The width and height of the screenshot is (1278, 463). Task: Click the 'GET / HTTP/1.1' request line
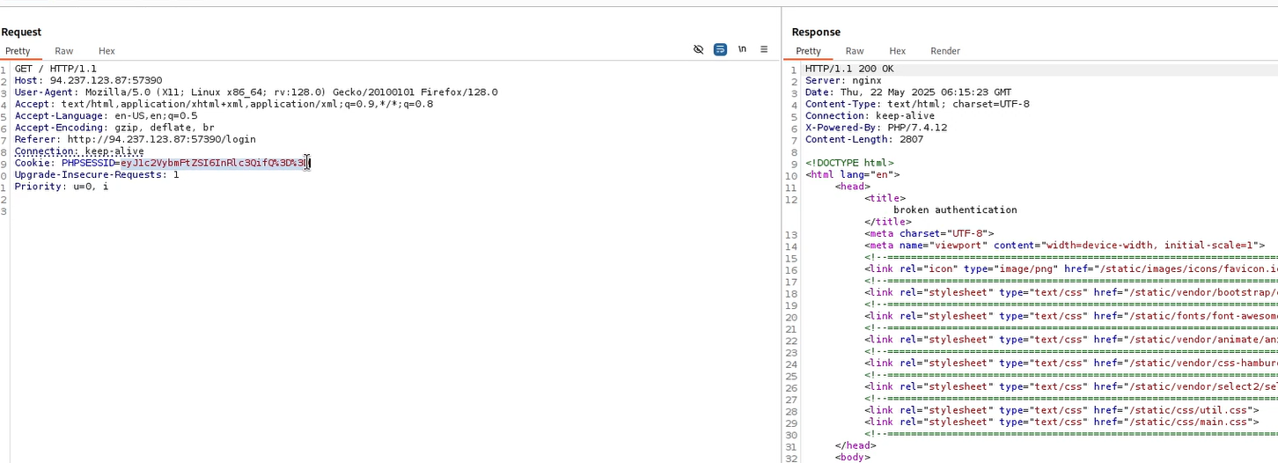coord(55,69)
